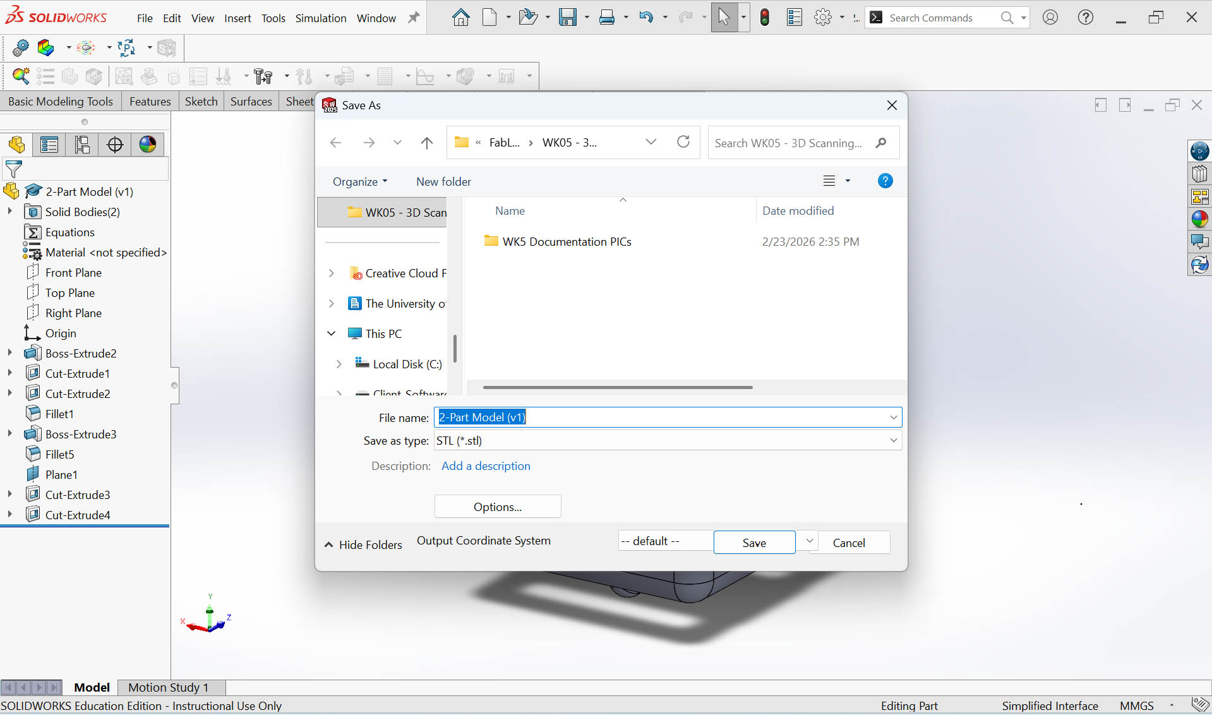Expand the Boss-Extrude2 feature

point(9,353)
